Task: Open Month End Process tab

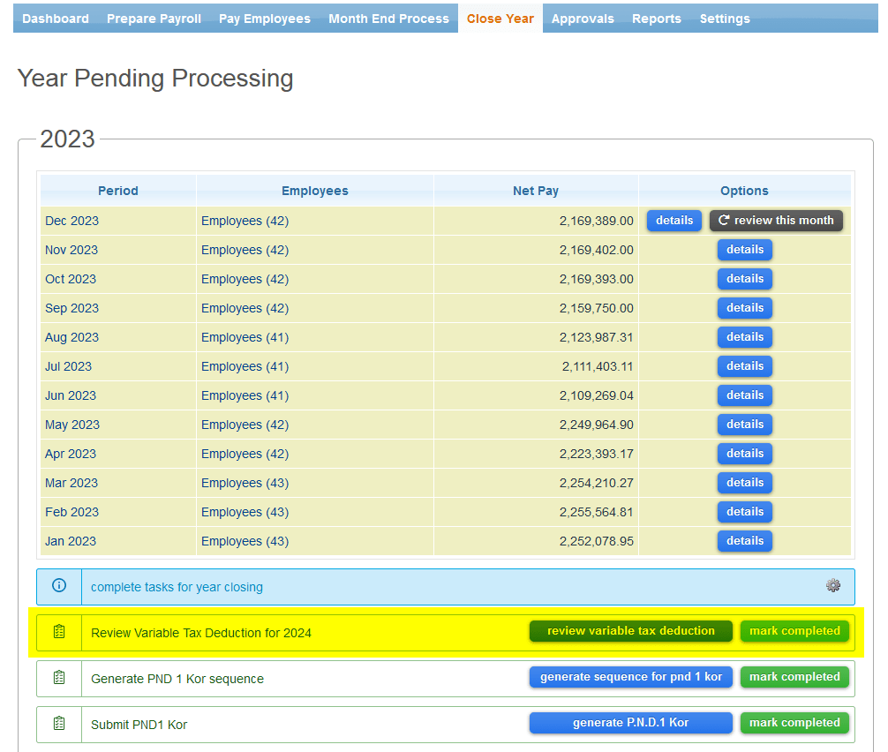Action: [388, 19]
